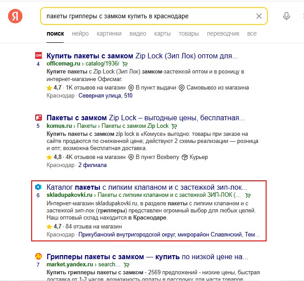This screenshot has height=281, width=304.
Task: Open the карты tab
Action: pos(162,33)
